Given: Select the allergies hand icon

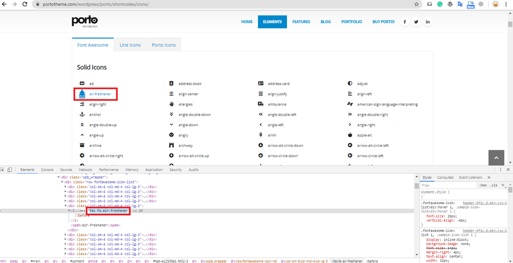Looking at the screenshot, I should [x=172, y=104].
